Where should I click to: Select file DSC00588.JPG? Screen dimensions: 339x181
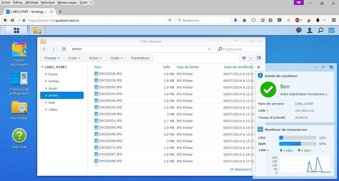[111, 161]
